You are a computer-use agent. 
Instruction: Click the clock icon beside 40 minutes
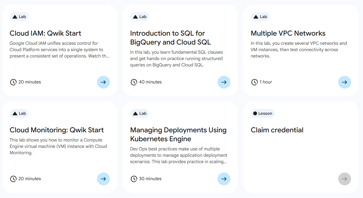[134, 82]
